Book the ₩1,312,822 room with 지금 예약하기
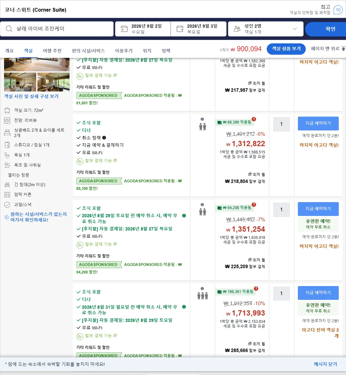346x375 pixels. [x=318, y=124]
